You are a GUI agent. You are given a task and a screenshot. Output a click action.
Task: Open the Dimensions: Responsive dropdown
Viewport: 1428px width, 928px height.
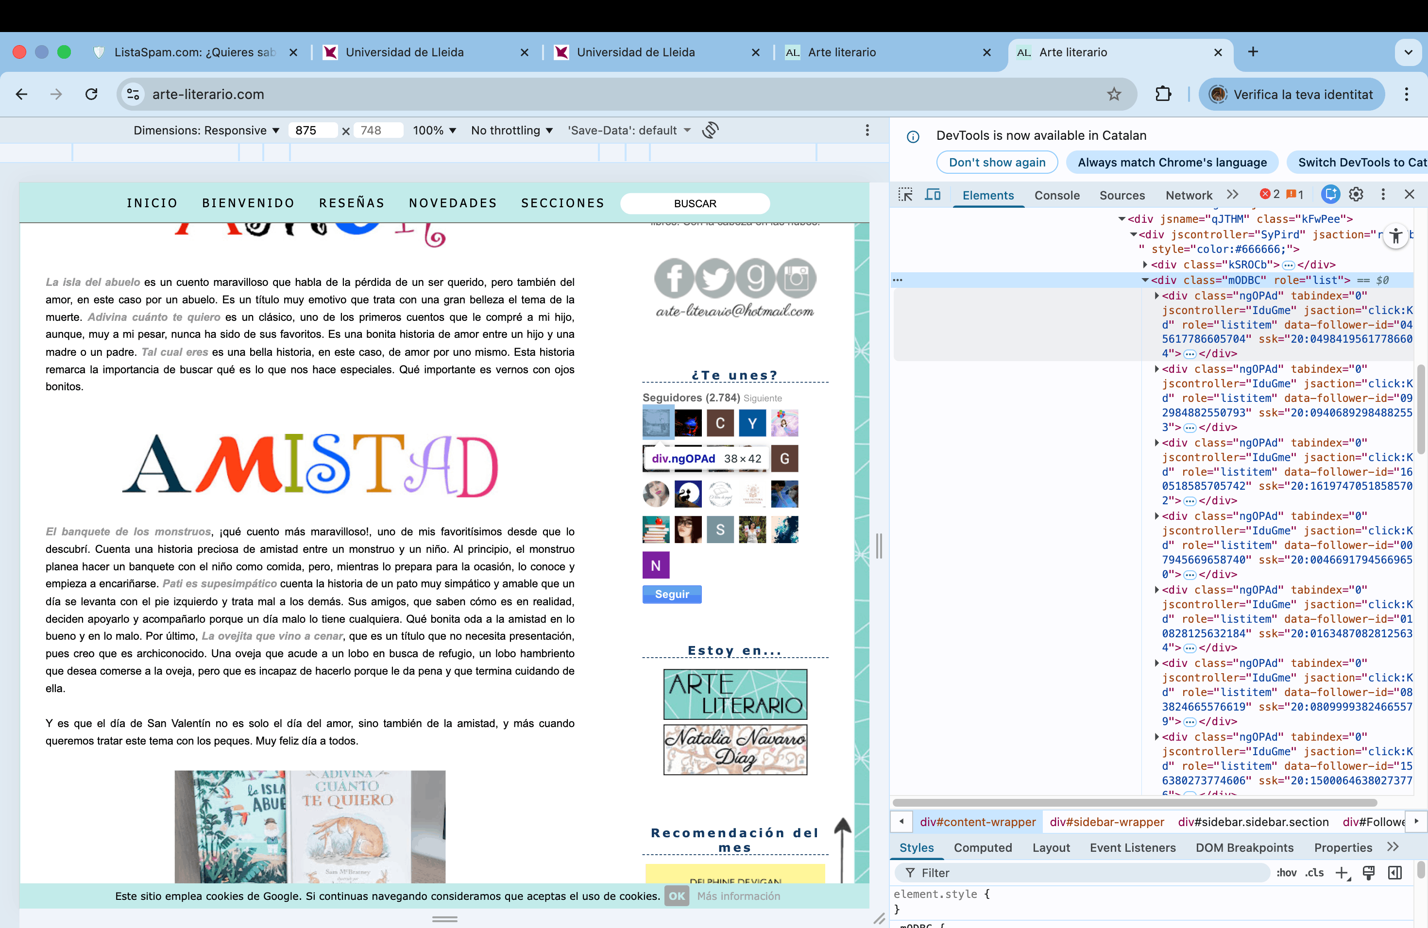click(x=206, y=130)
